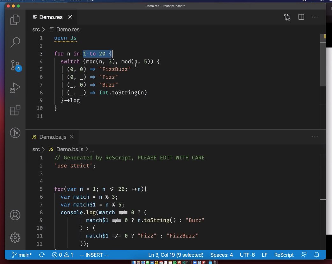The image size is (332, 264).
Task: Click the '}->log' text on line 9
Action: [70, 100]
